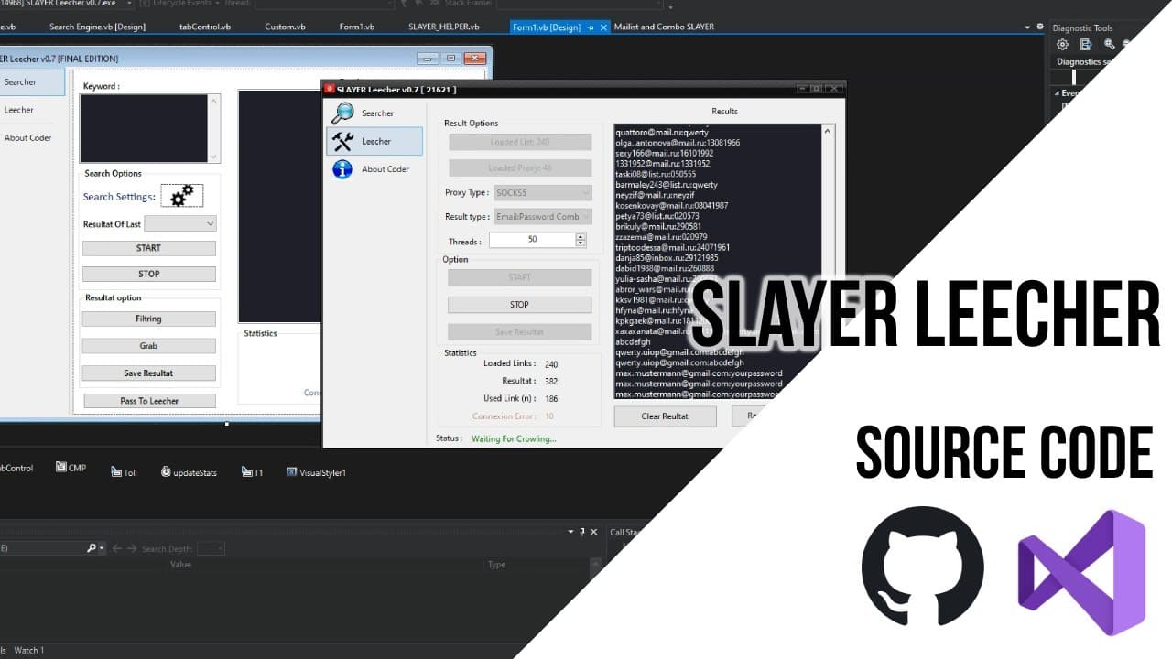Click STOP in the running Leecher window
The image size is (1172, 659).
(x=519, y=304)
